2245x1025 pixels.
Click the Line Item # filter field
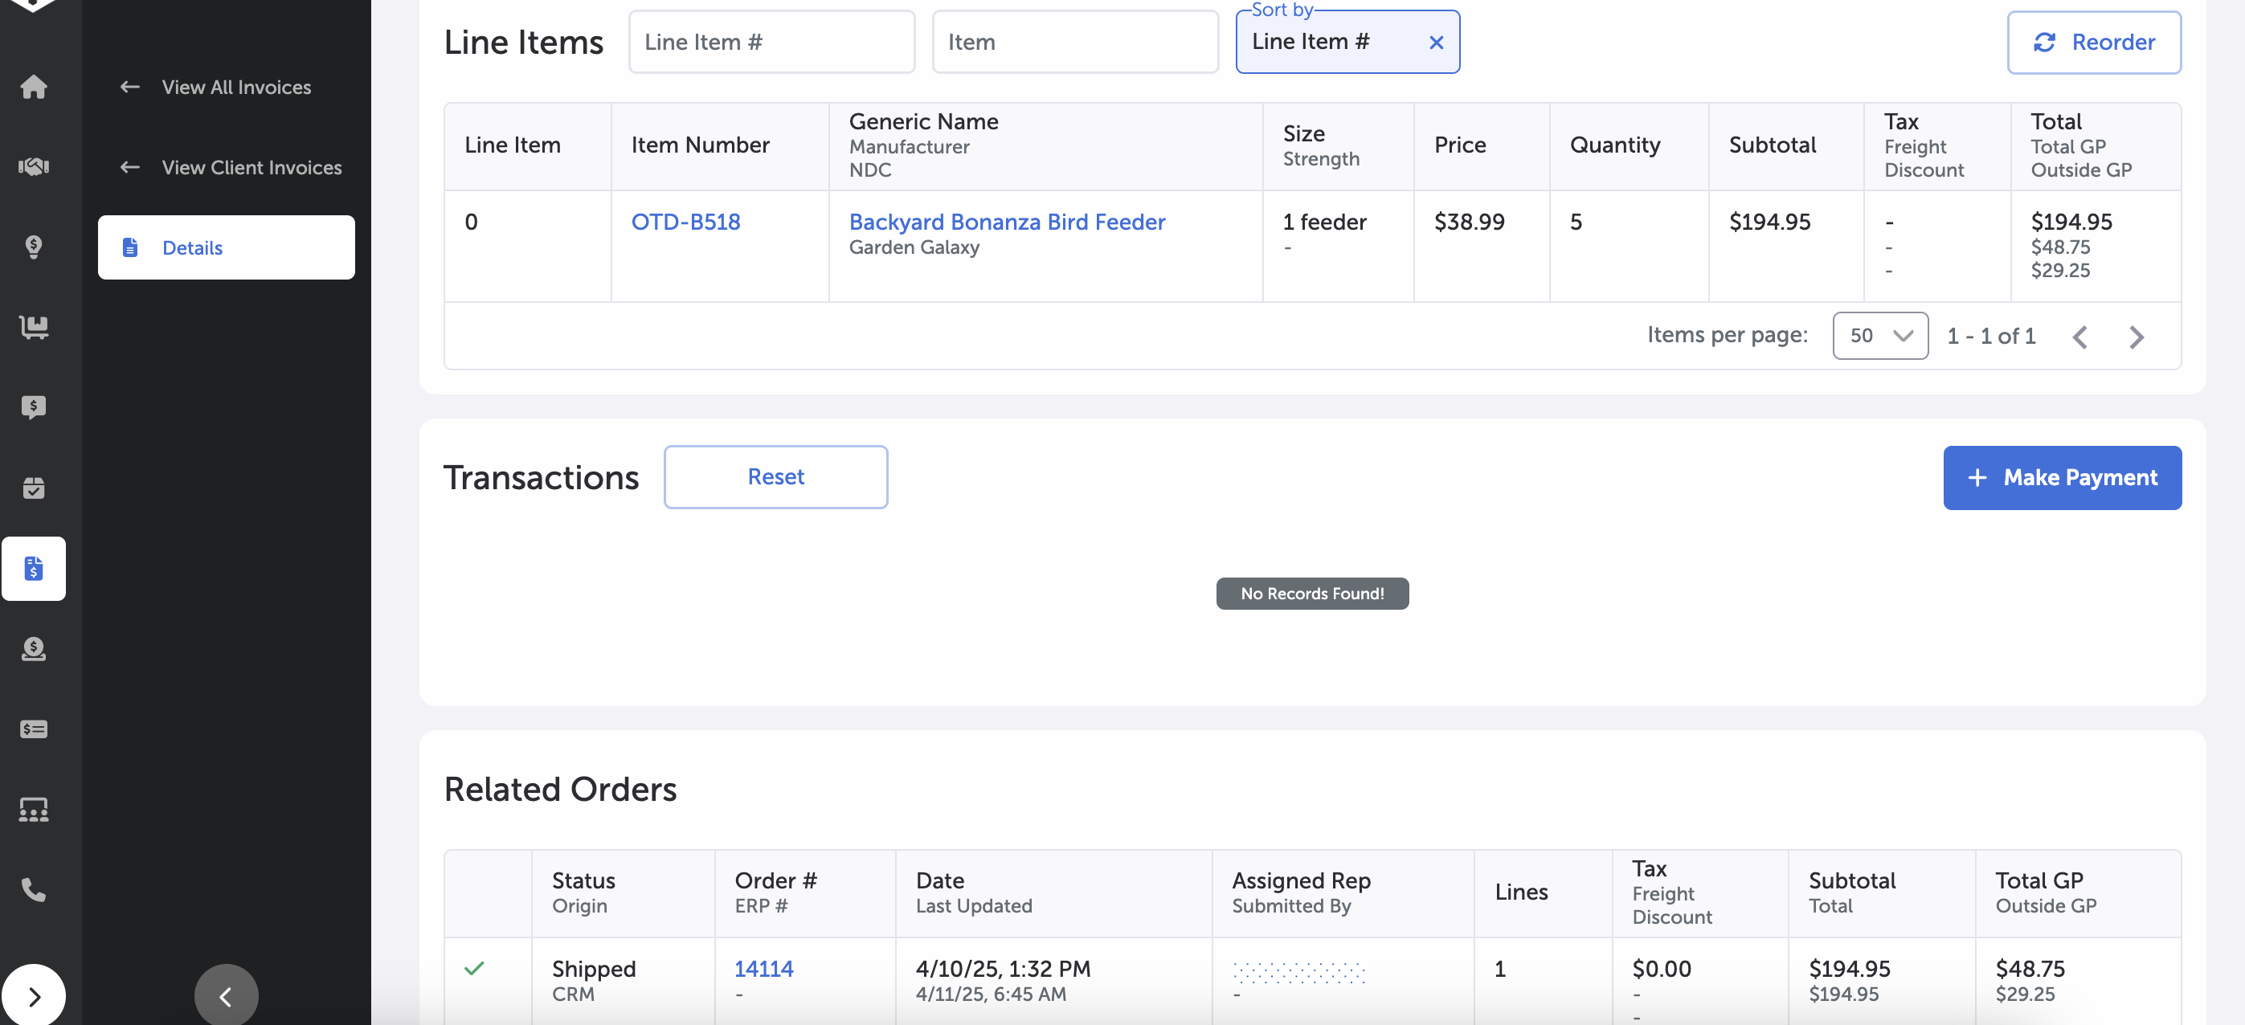(771, 42)
